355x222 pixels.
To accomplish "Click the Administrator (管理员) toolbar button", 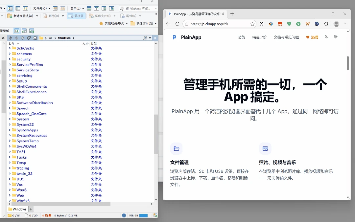I will [76, 16].
